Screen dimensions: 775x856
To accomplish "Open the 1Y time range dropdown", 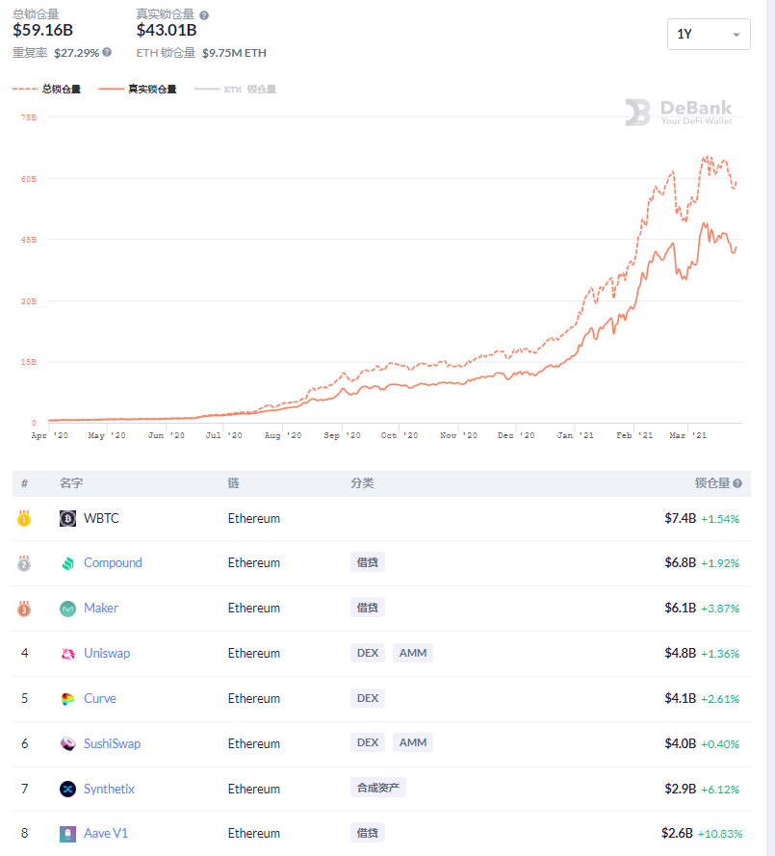I will (x=709, y=34).
